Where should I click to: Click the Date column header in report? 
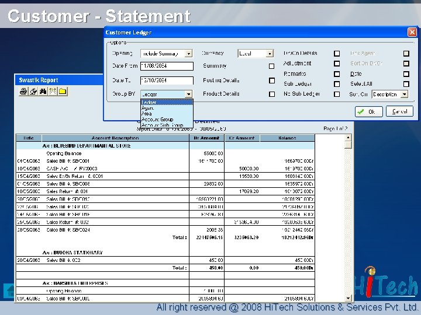point(29,138)
